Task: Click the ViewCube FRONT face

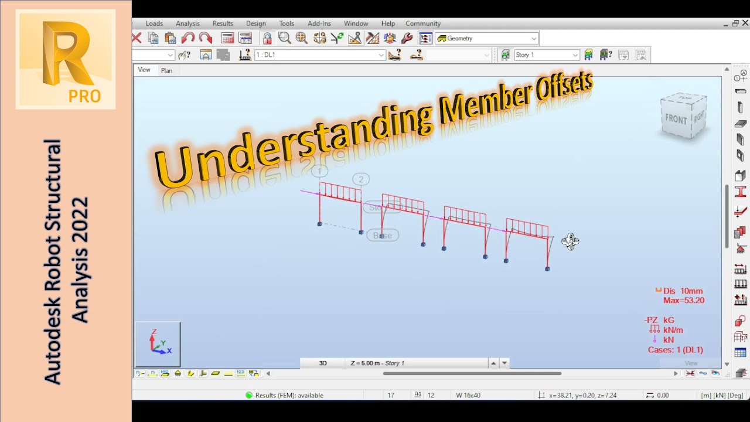Action: click(x=676, y=119)
